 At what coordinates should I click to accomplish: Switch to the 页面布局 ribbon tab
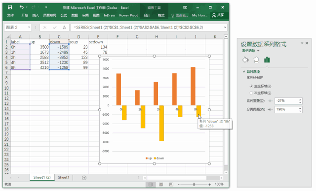[49, 15]
